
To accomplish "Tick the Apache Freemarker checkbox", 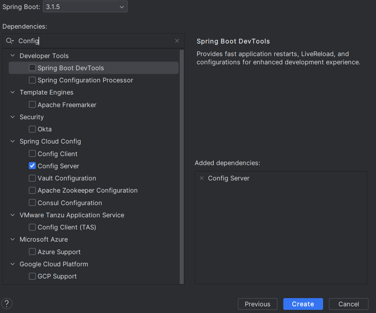I will 32,105.
